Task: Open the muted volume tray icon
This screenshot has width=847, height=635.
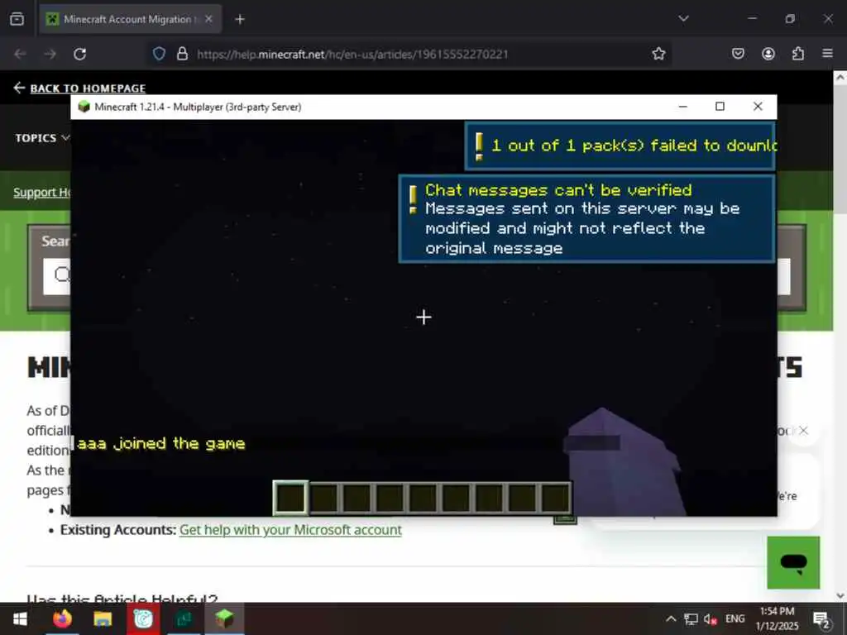Action: [x=711, y=618]
